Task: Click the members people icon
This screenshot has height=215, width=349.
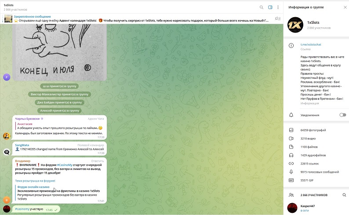Action: [x=291, y=195]
